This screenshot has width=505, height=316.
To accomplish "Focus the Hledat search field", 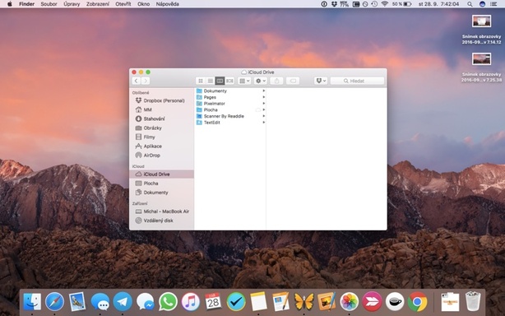I will click(357, 81).
